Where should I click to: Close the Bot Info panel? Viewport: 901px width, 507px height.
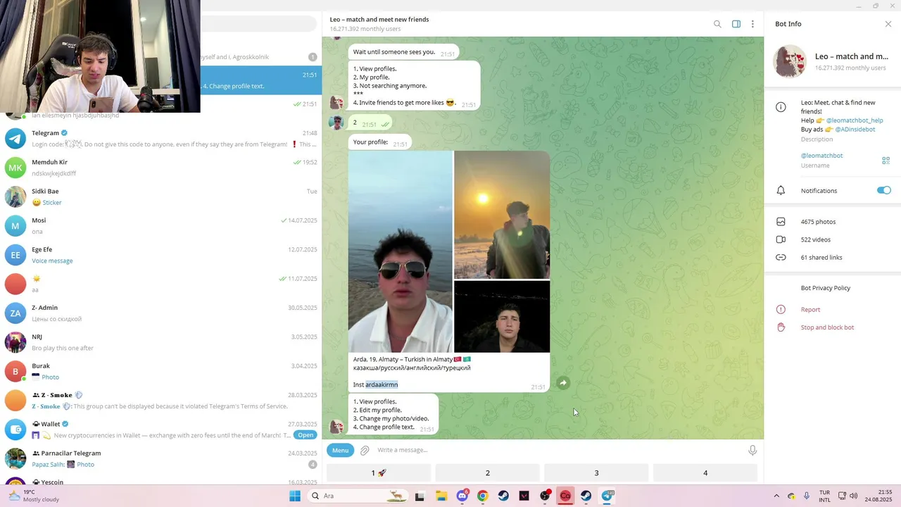pos(888,24)
